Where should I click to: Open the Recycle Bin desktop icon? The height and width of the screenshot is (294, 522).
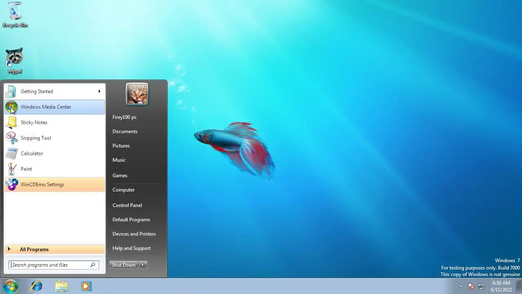pyautogui.click(x=15, y=14)
